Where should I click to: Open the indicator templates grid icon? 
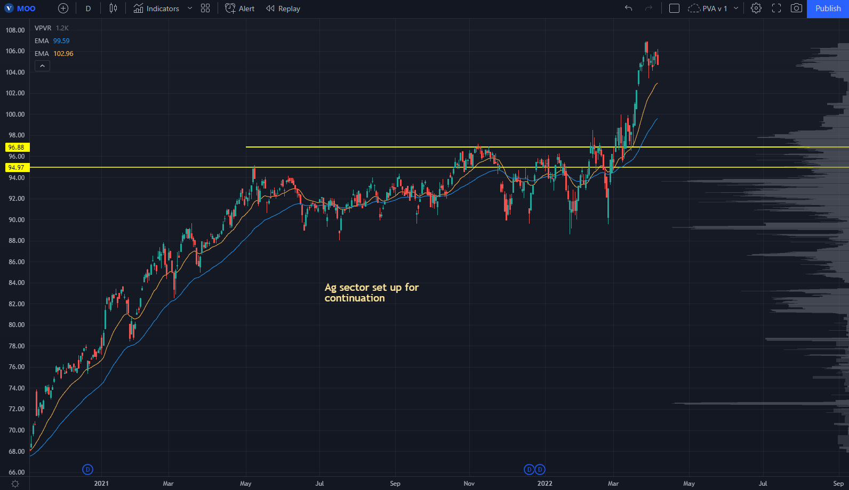click(205, 9)
